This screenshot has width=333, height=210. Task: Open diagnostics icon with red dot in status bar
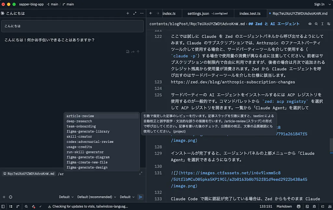click(33, 206)
